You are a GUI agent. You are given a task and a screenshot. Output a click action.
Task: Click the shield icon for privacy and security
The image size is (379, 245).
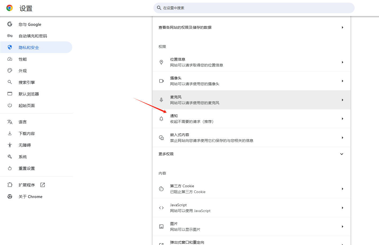pos(10,47)
